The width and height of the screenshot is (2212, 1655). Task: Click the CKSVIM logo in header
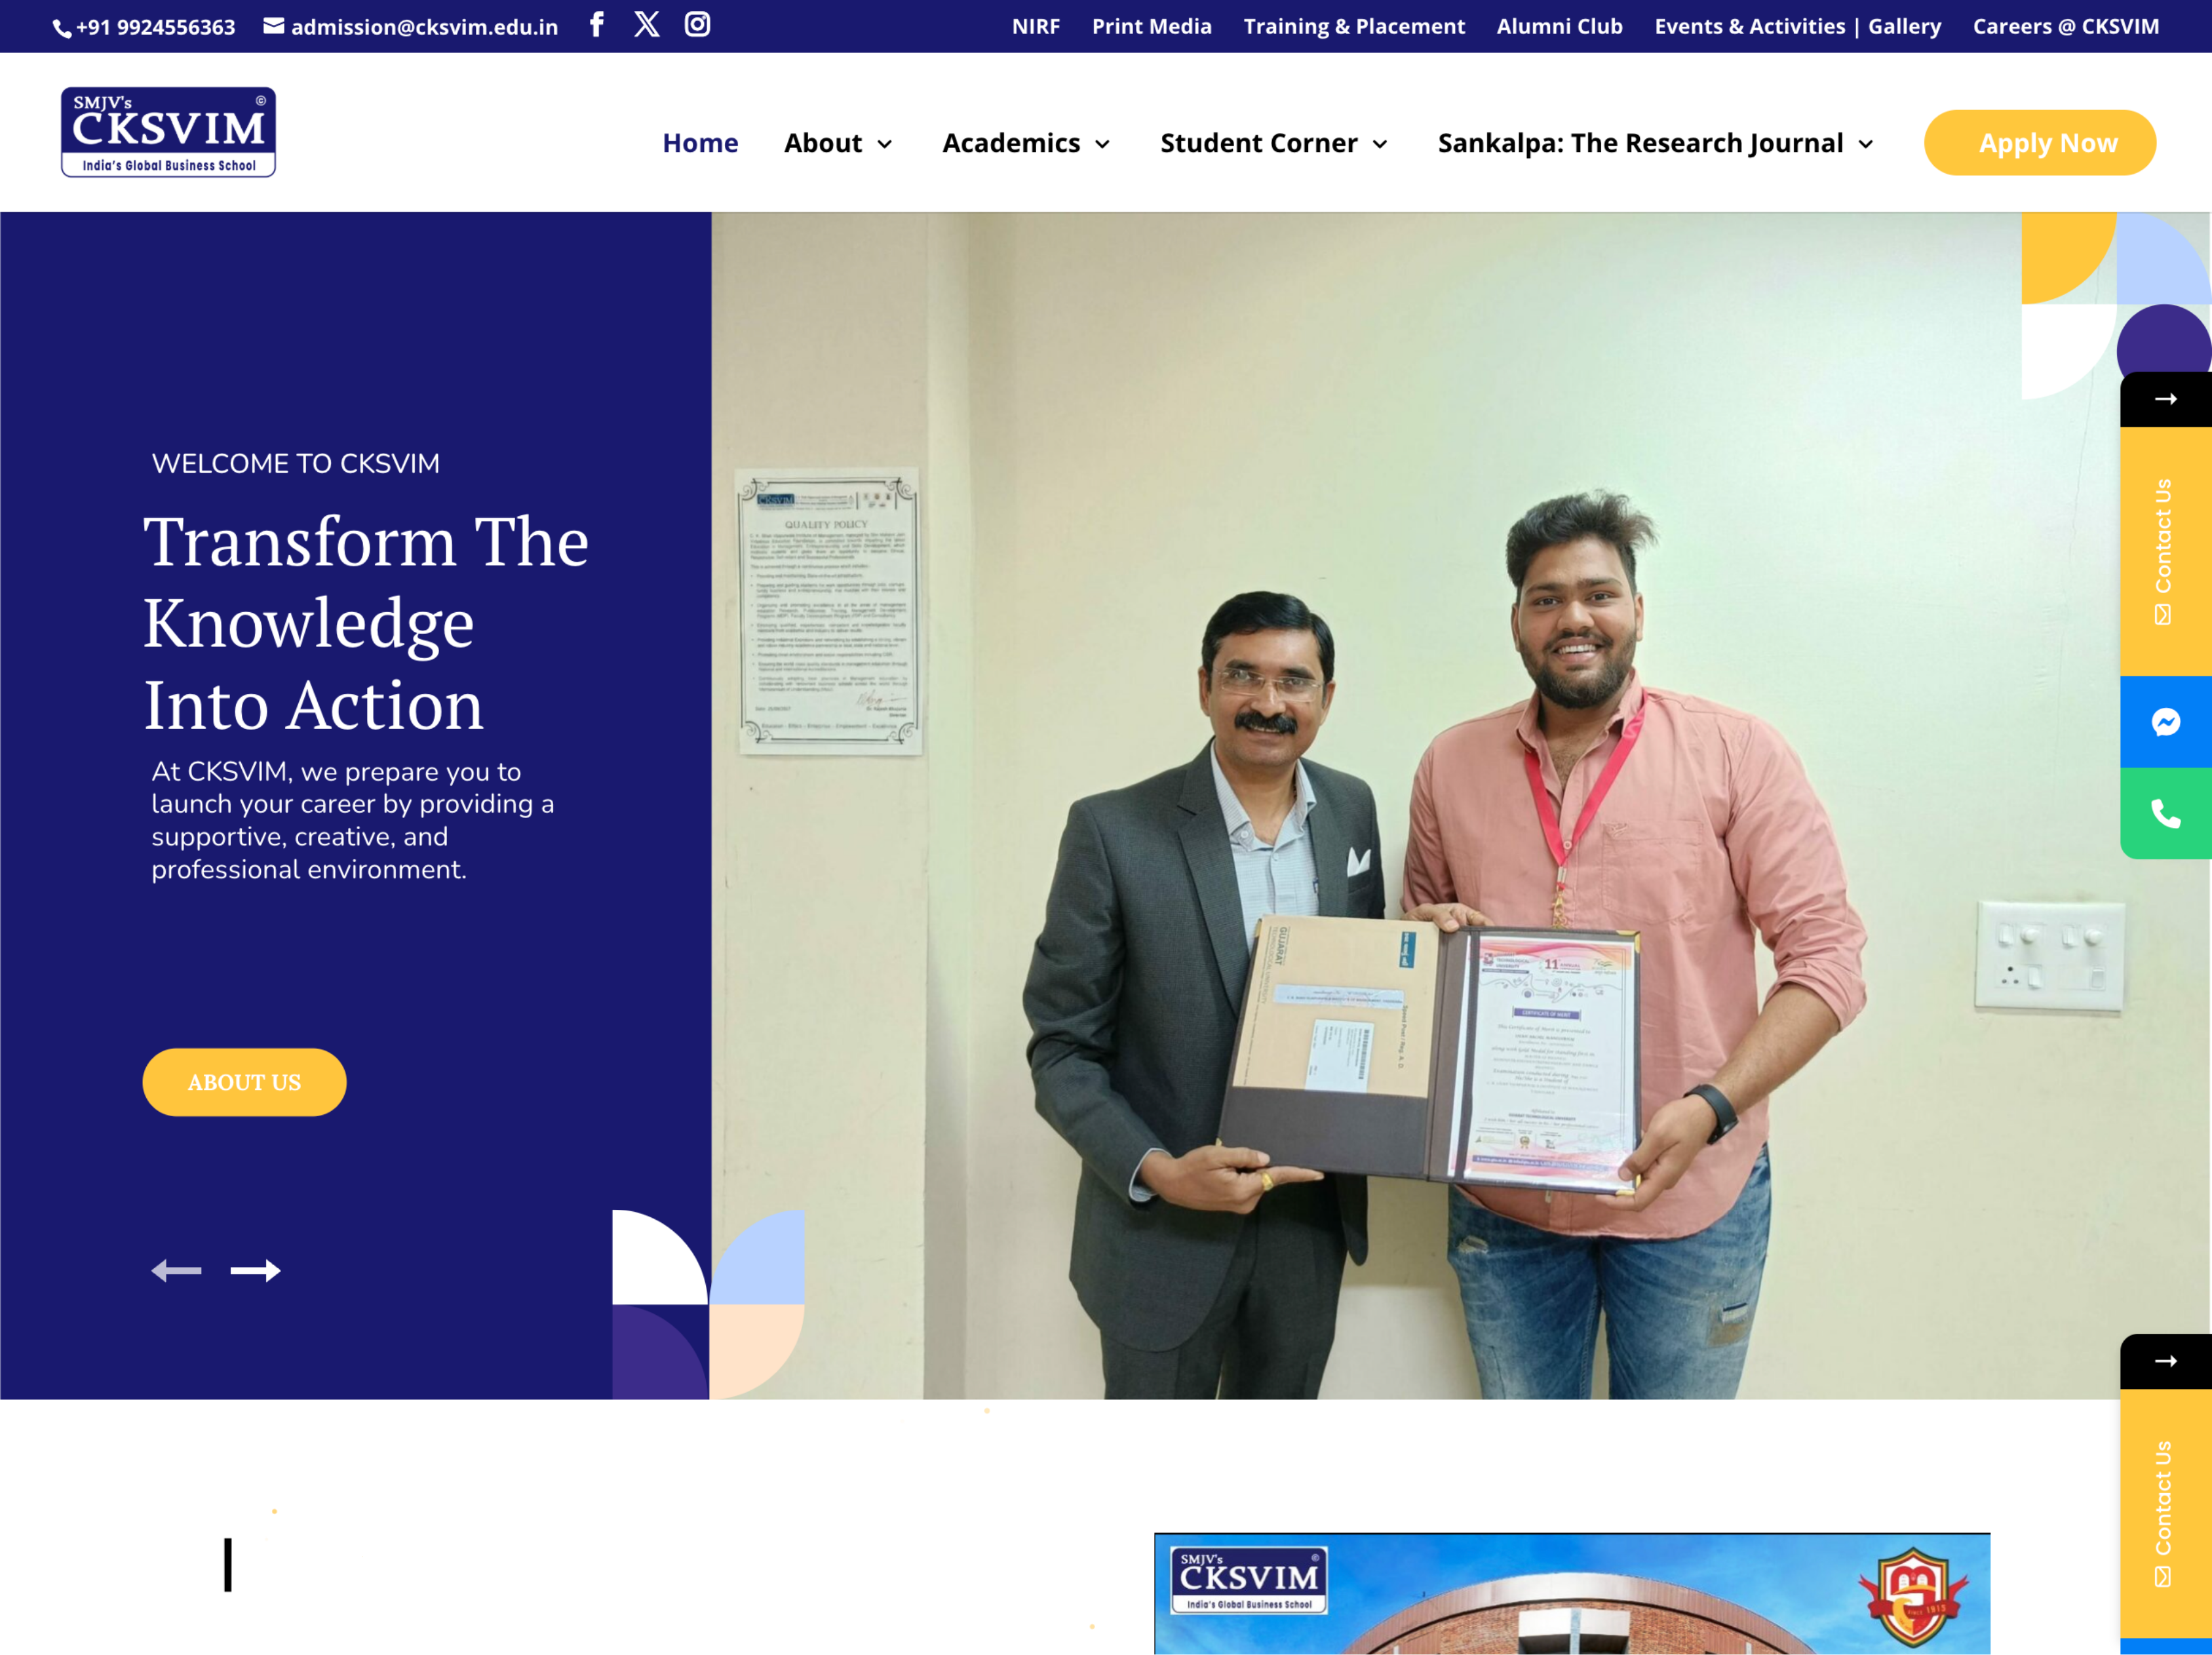[168, 132]
